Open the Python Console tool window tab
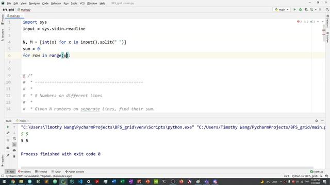This screenshot has height=185, width=330. click(x=74, y=172)
